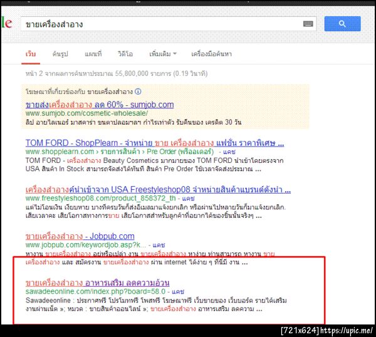The height and width of the screenshot is (337, 376).
Task: Click the sumjob ad description mentioning เครดิต 30 วัน
Action: tap(133, 122)
